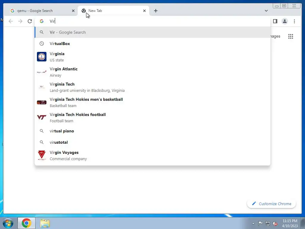
Task: Choose Virginia Tech Hokies football suggestion
Action: point(153,117)
